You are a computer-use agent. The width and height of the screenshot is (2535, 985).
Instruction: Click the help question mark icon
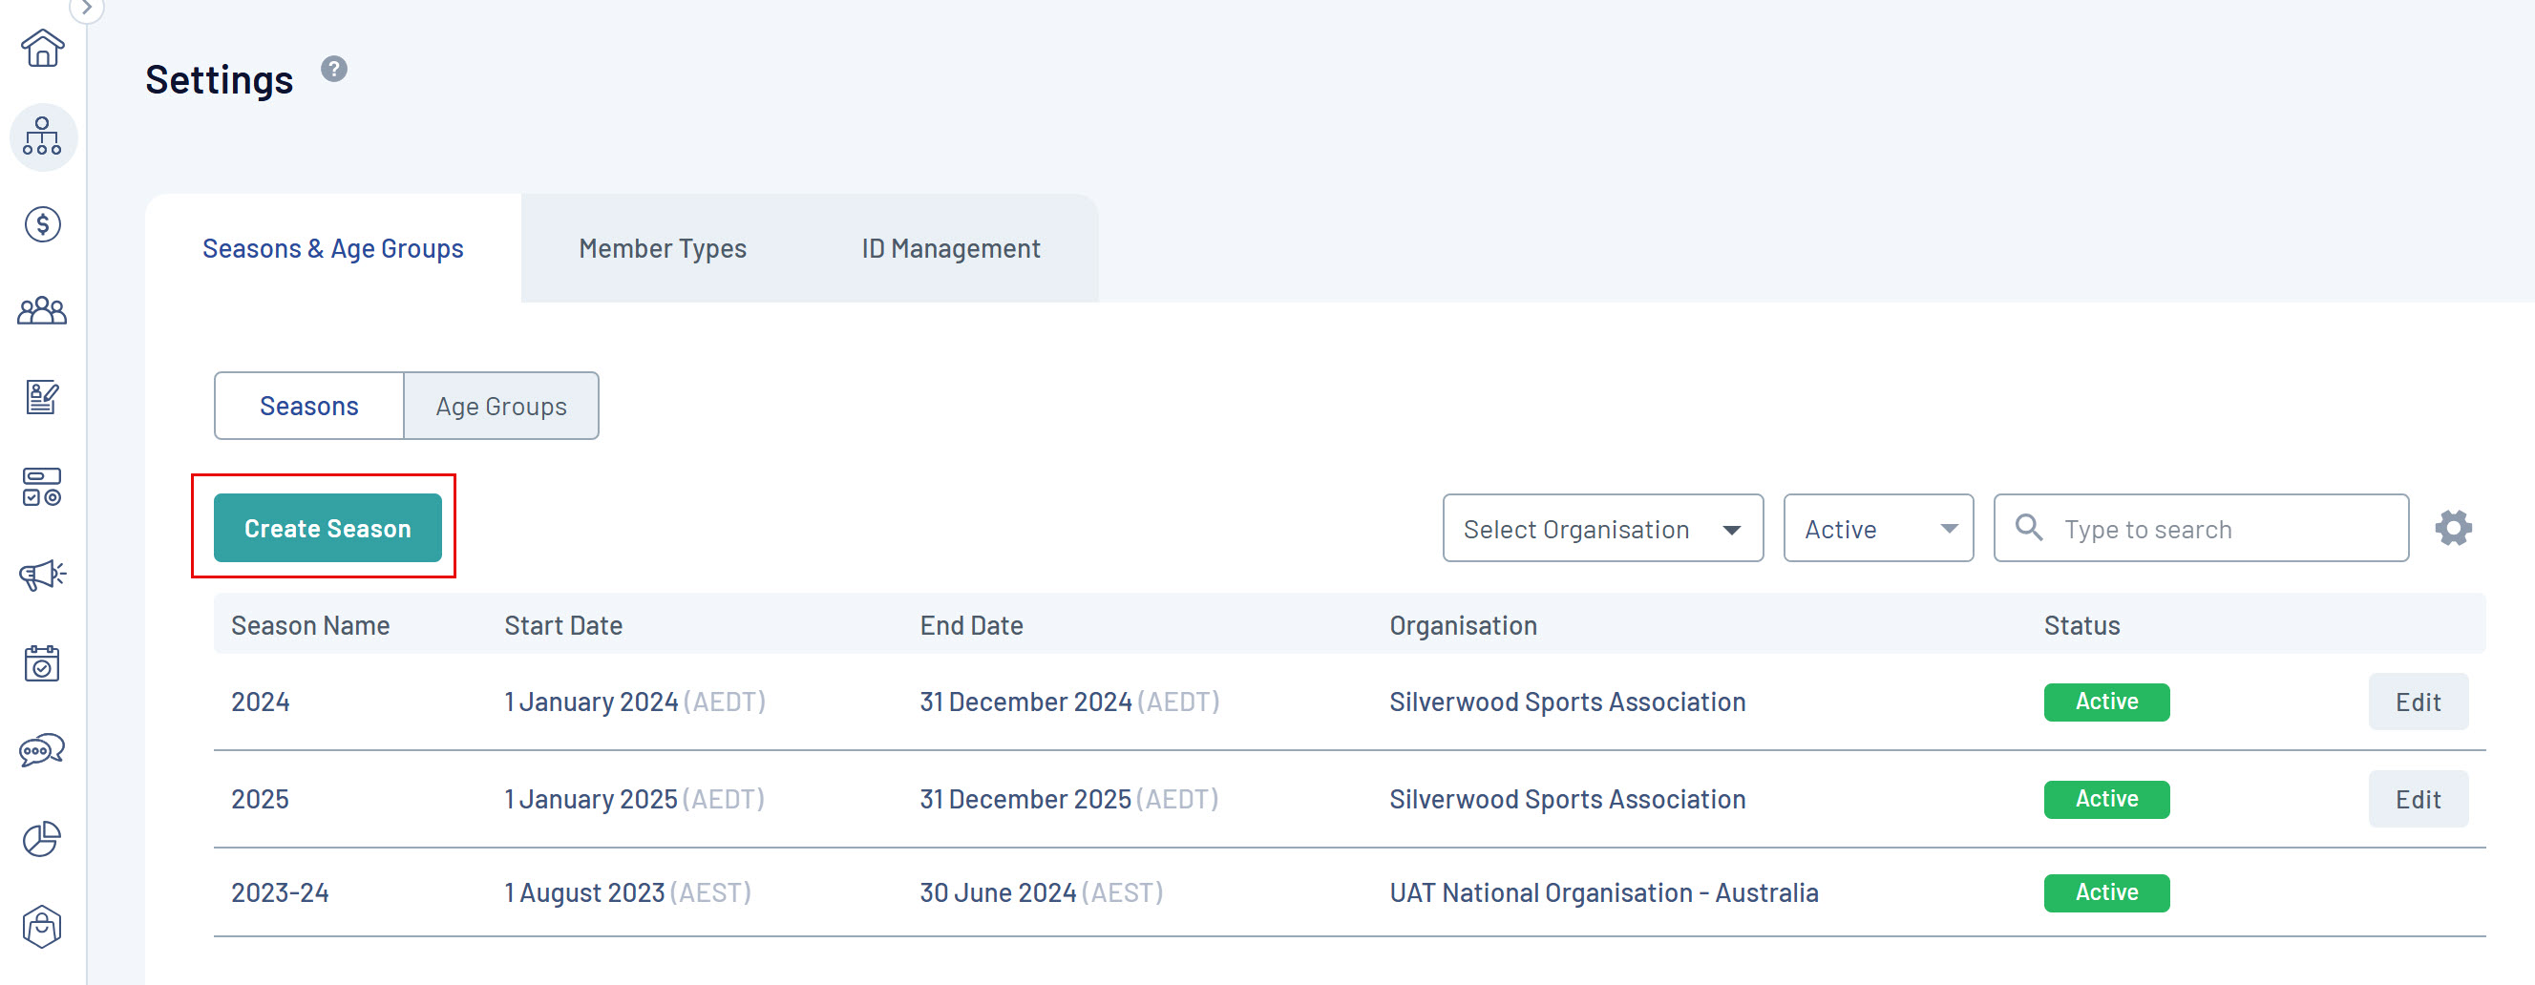tap(334, 69)
